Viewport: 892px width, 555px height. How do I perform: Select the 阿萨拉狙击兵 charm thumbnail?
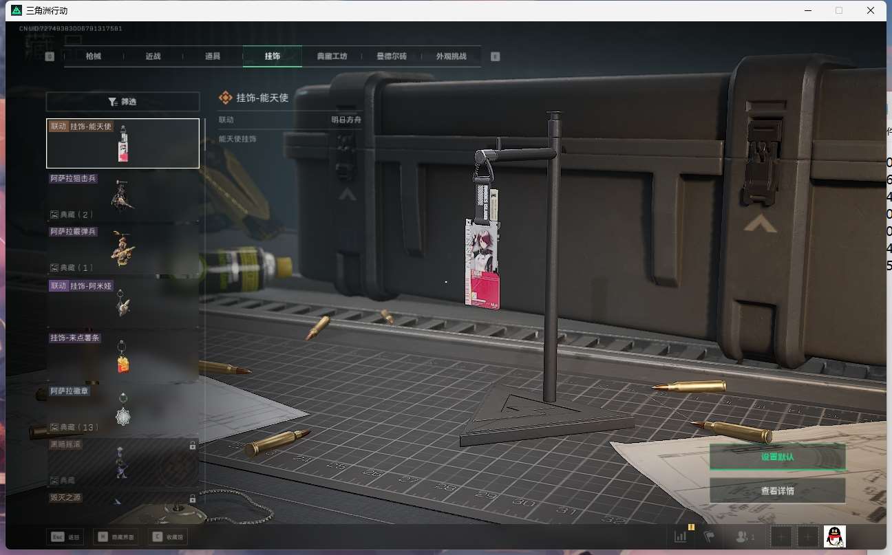(x=123, y=197)
